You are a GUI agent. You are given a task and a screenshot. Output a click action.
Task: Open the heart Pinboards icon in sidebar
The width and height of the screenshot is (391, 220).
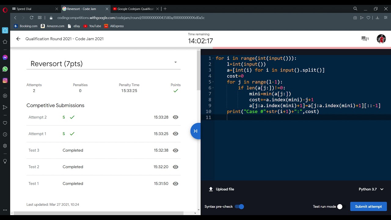(x=5, y=123)
